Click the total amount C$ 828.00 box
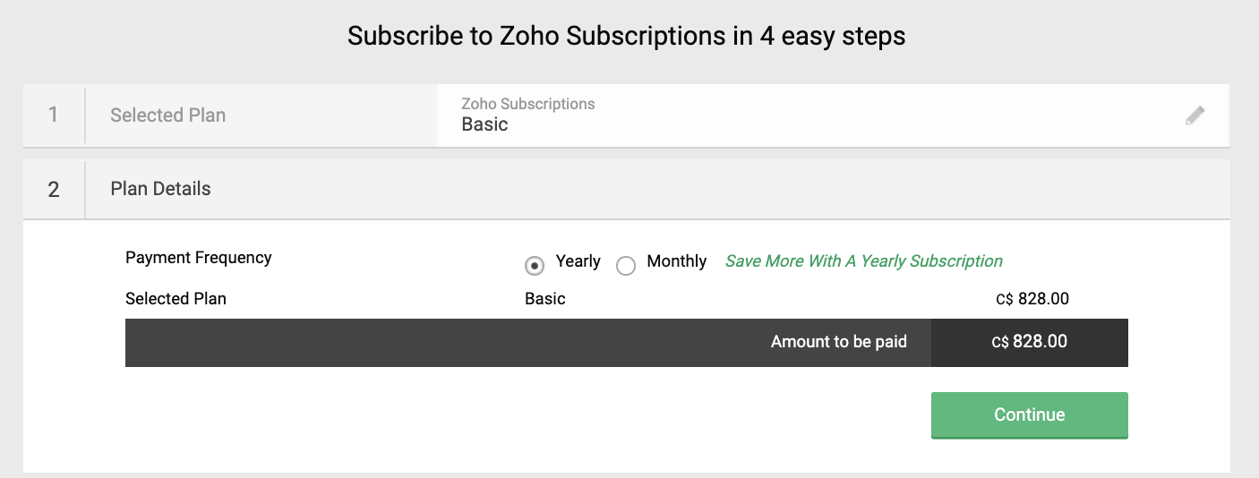 1029,342
